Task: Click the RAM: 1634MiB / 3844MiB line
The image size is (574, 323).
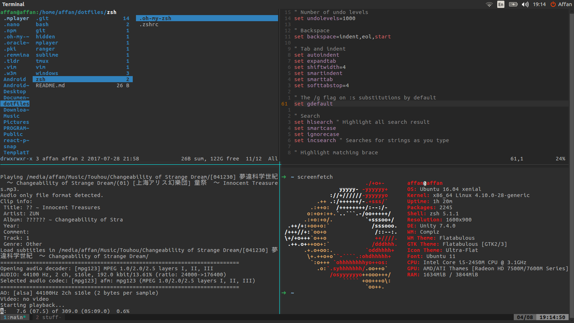Action: tap(443, 275)
